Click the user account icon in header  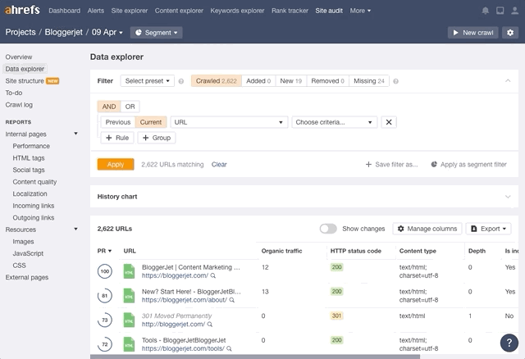point(514,11)
